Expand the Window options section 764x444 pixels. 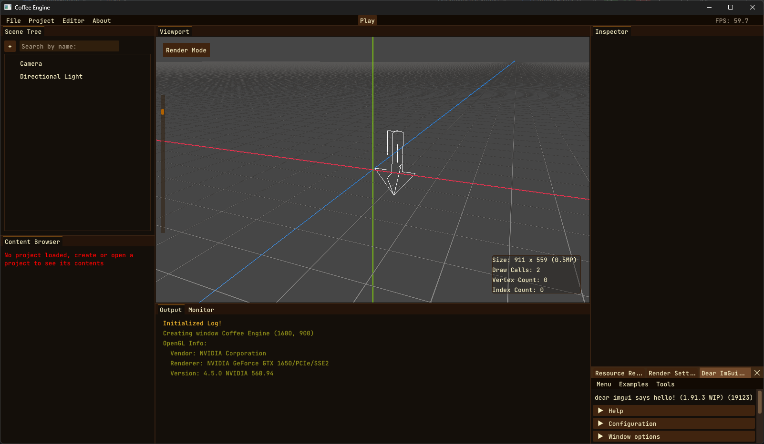674,436
